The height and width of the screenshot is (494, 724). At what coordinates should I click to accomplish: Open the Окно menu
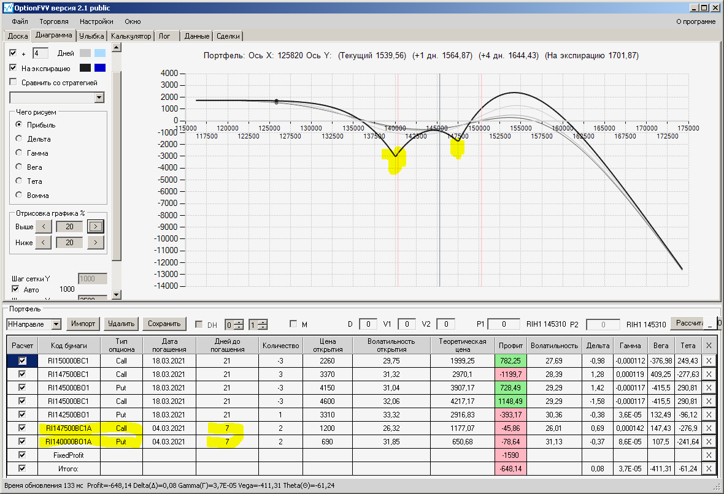[133, 21]
